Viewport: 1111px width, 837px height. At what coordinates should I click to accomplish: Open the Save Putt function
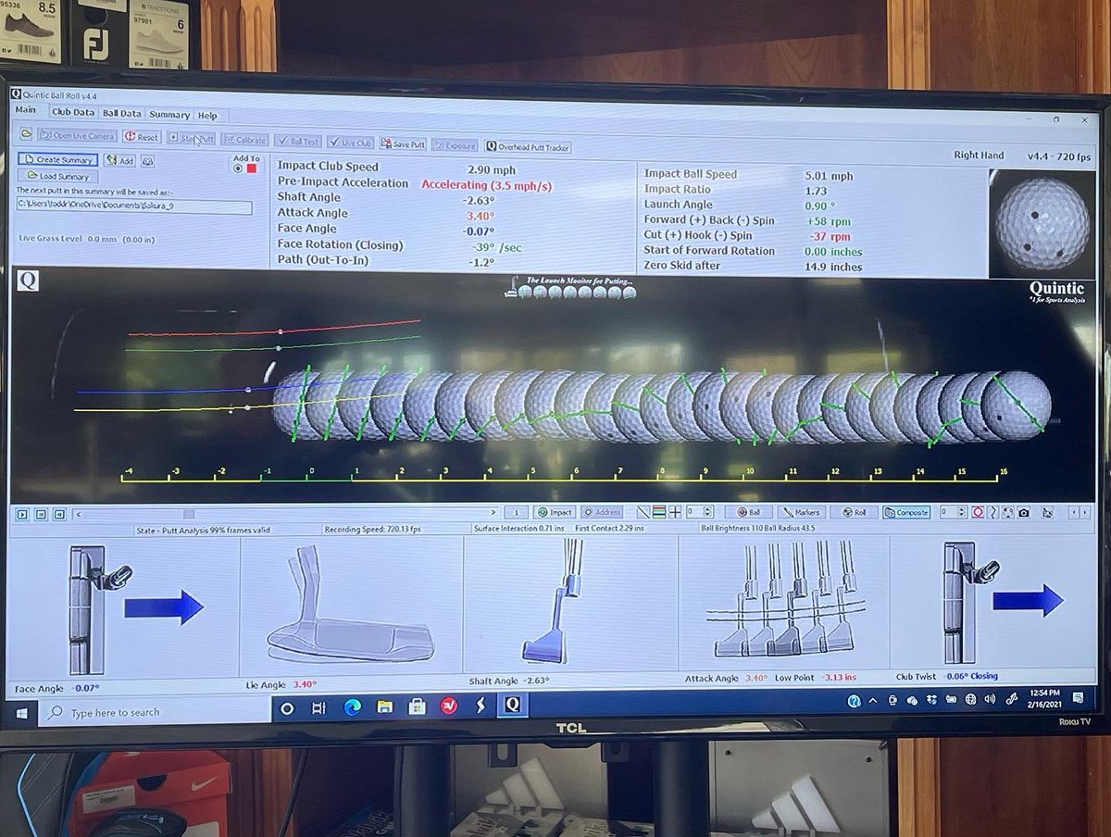405,142
